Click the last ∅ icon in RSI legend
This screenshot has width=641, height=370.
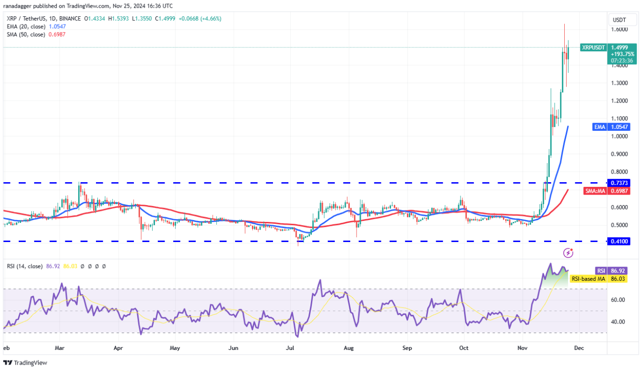tap(105, 266)
